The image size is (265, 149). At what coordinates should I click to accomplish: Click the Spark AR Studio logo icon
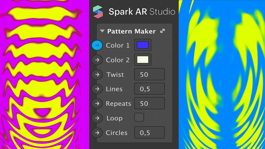(98, 12)
